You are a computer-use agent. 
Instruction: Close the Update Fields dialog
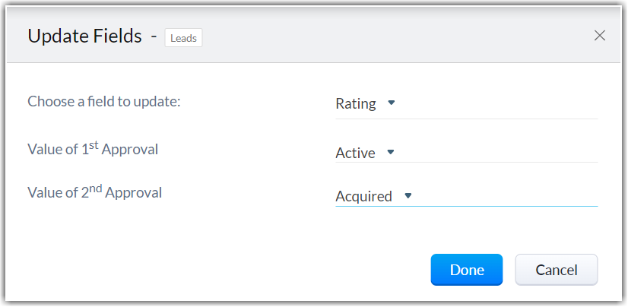coord(600,36)
